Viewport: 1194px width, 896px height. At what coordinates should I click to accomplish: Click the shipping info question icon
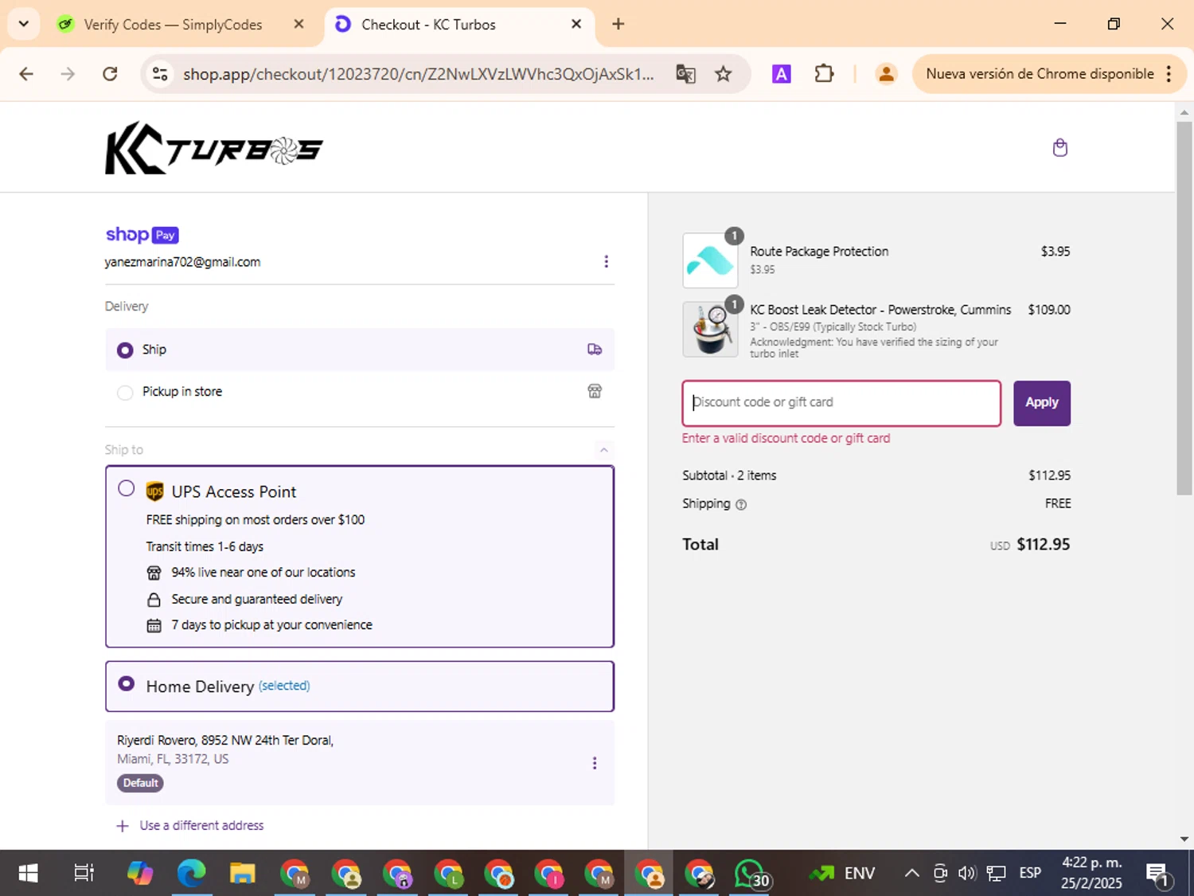tap(741, 504)
